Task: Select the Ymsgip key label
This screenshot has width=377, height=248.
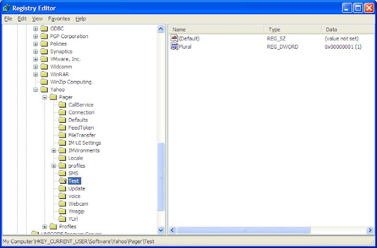Action: pos(76,211)
